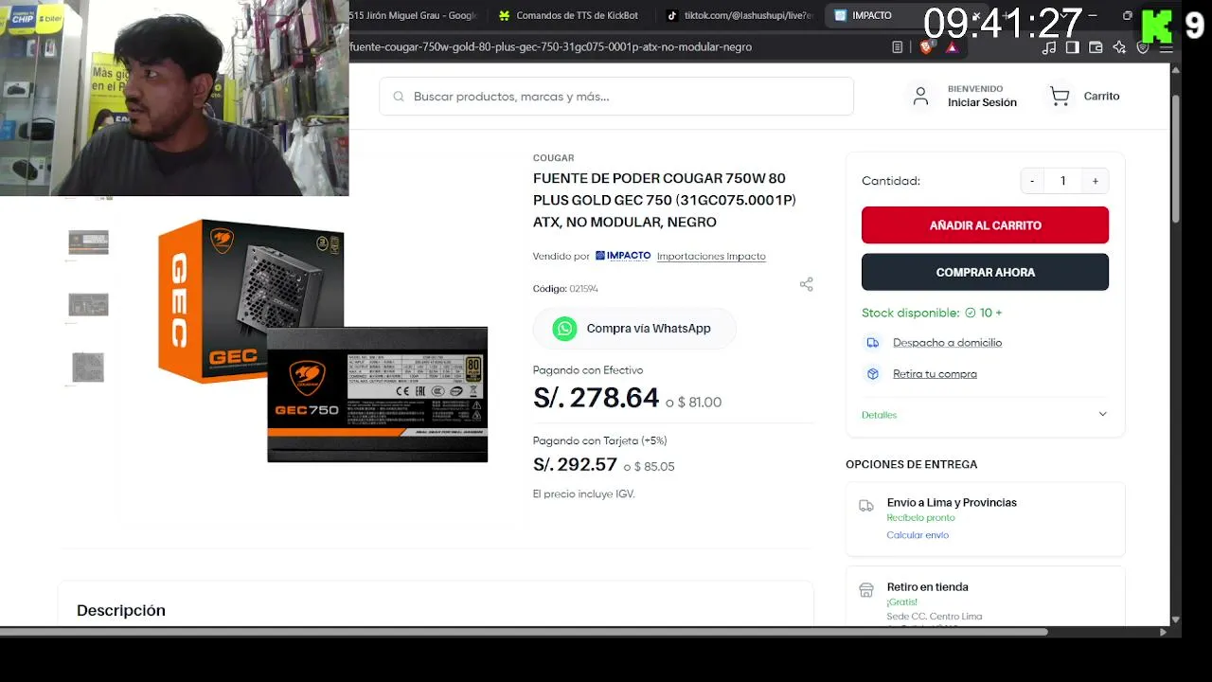The height and width of the screenshot is (682, 1212).
Task: Click the Carrito label
Action: (x=1101, y=96)
